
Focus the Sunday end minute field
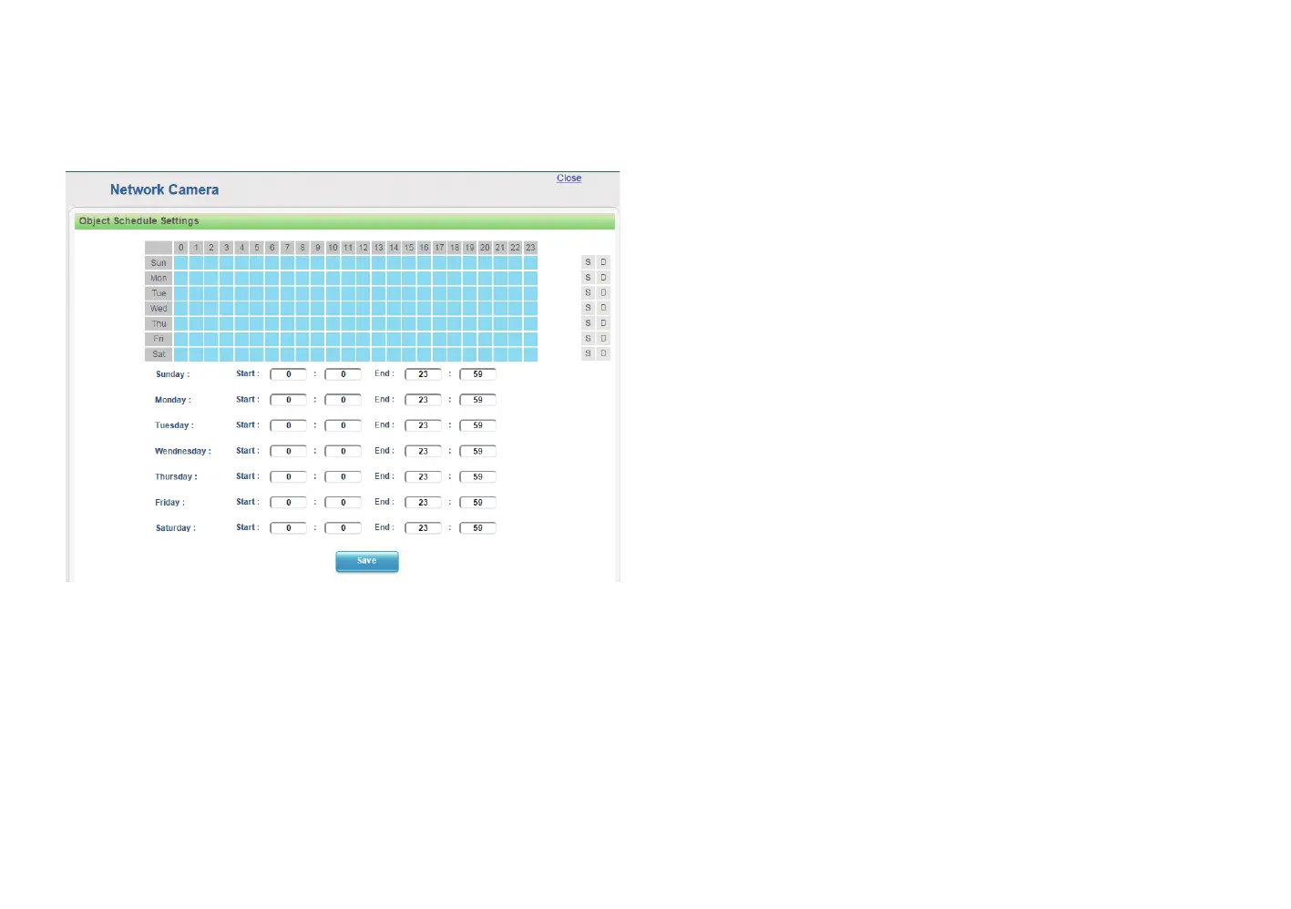coord(478,374)
